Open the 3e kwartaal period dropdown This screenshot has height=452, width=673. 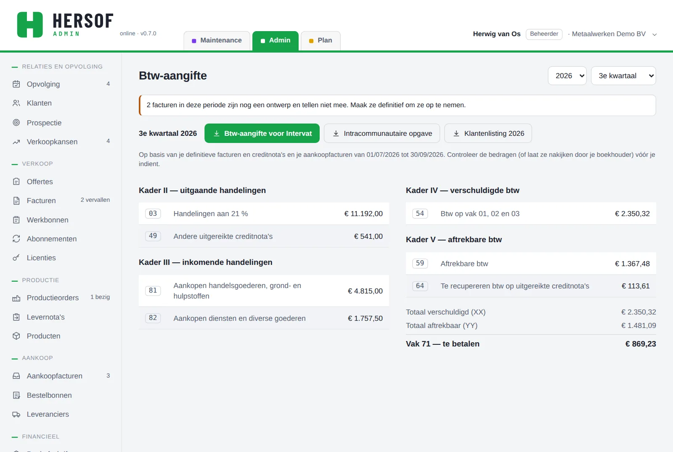(623, 76)
